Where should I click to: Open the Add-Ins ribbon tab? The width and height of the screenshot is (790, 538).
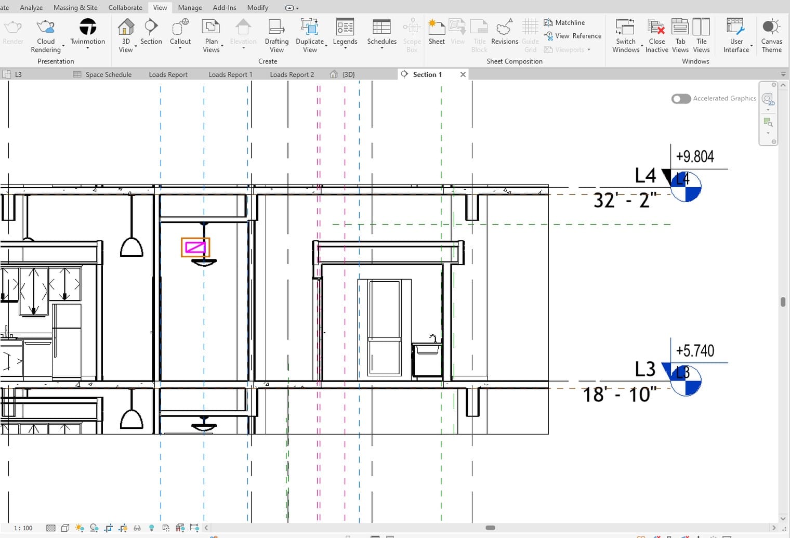pos(225,7)
